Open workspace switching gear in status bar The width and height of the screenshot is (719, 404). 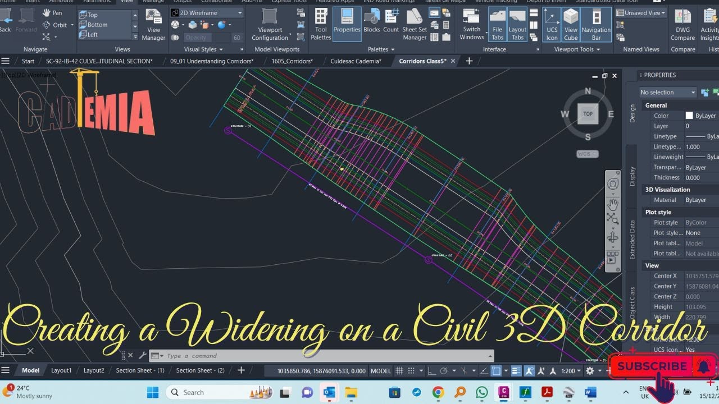coord(590,370)
